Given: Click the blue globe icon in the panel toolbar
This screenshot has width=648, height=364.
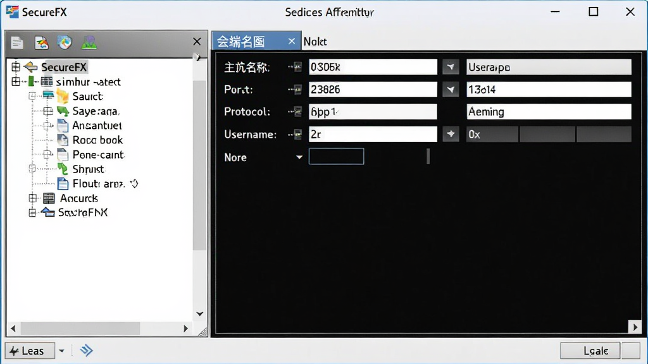Looking at the screenshot, I should coord(65,42).
